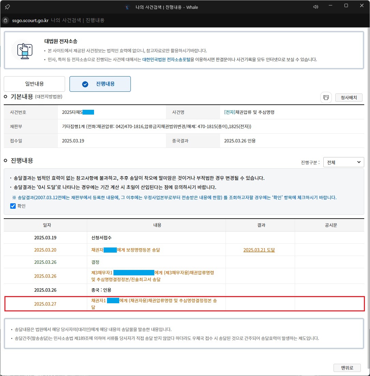Click the site security lock icon
This screenshot has width=370, height=376.
(5, 20)
